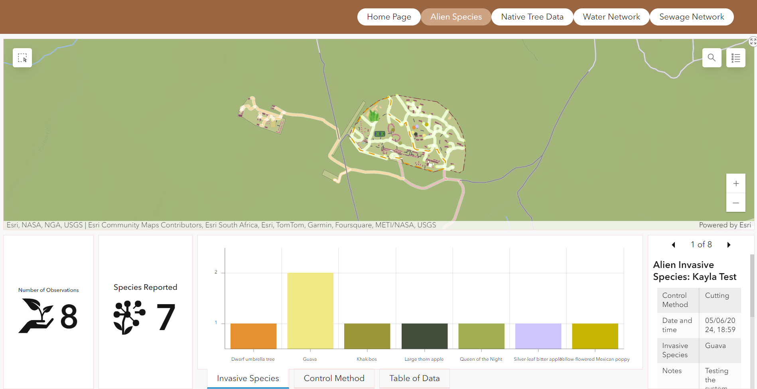
Task: Open the Home Page
Action: click(x=389, y=17)
